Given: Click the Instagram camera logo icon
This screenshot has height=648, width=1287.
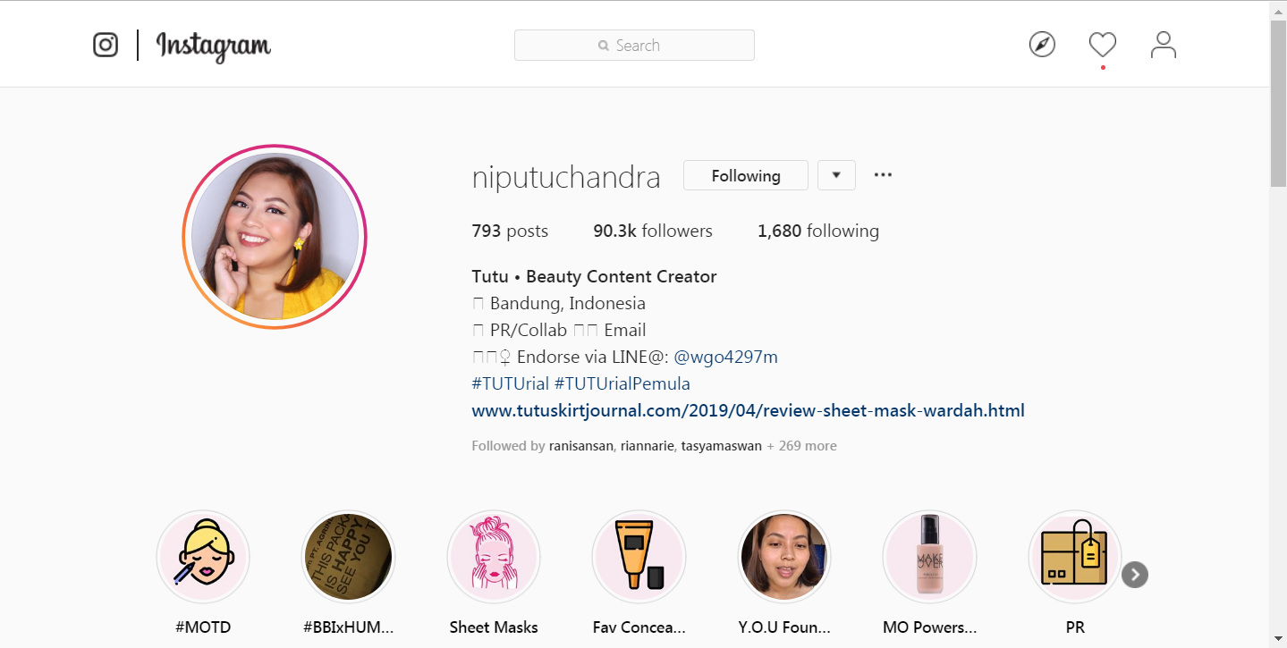Looking at the screenshot, I should point(106,45).
